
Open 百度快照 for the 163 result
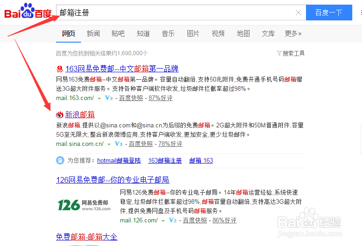coord(131,98)
